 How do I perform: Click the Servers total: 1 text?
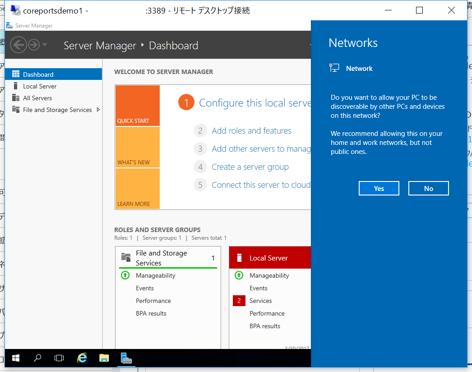coord(209,238)
